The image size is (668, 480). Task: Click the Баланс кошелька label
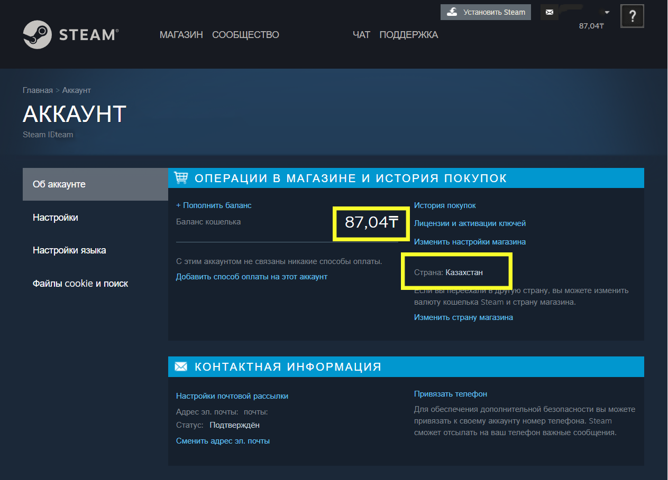208,222
